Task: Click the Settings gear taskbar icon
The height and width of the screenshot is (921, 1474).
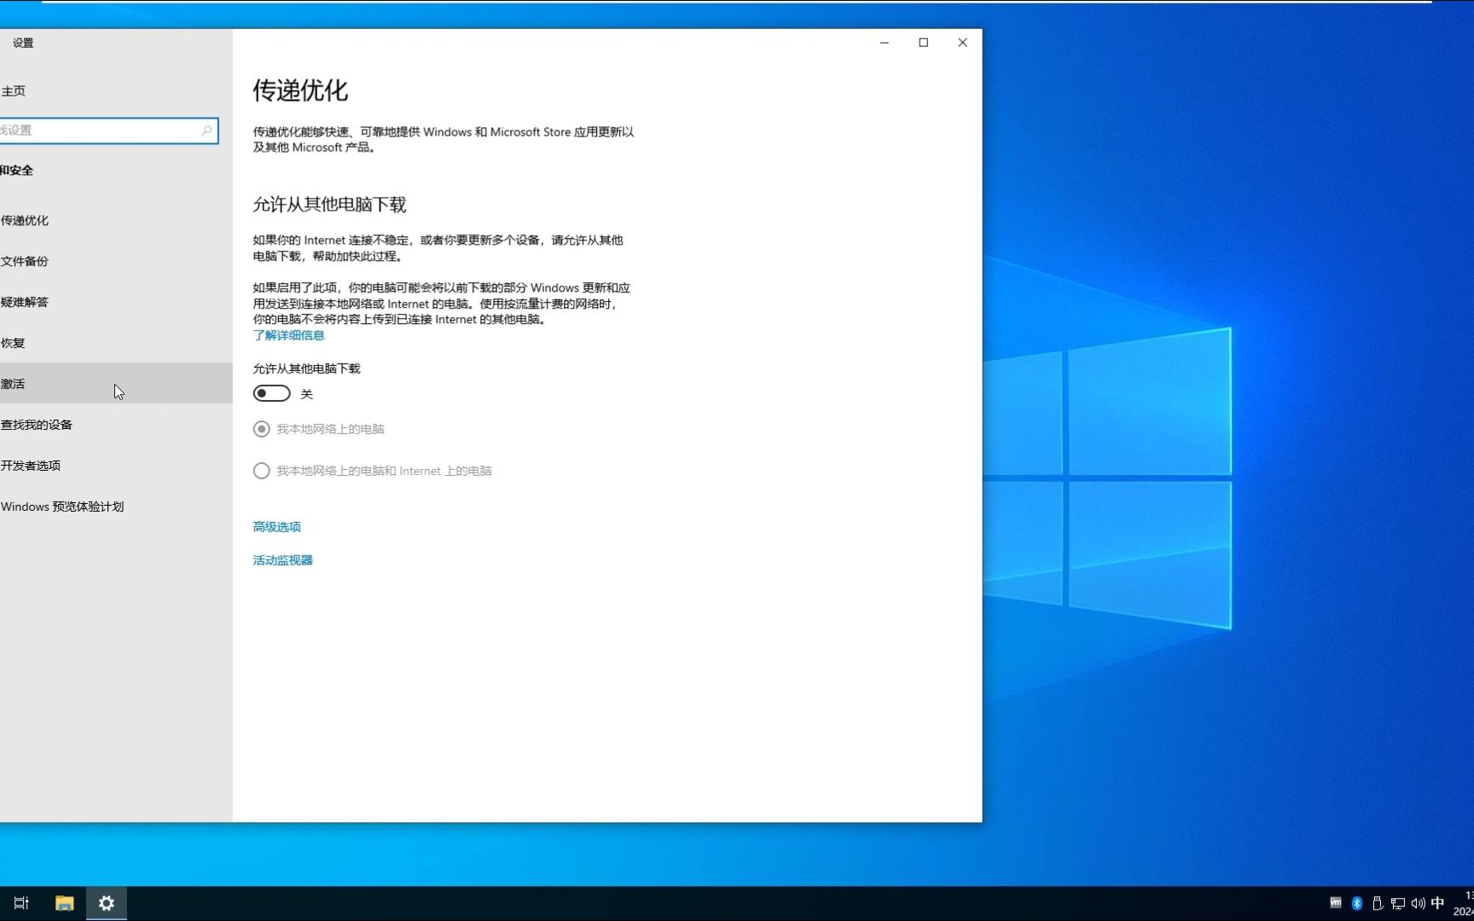Action: [107, 903]
